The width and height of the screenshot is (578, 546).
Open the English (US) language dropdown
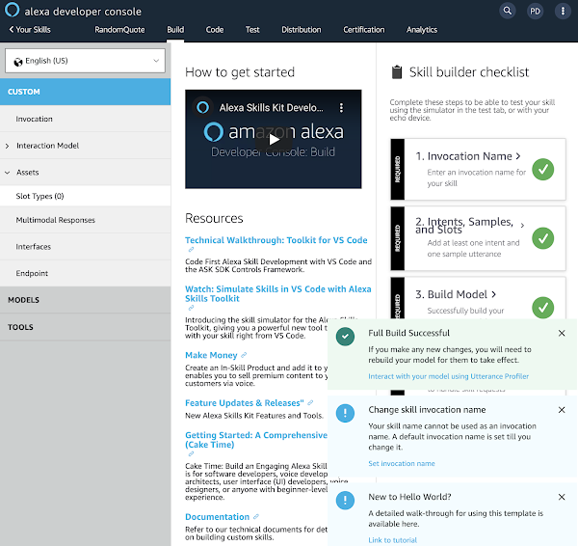pos(85,61)
